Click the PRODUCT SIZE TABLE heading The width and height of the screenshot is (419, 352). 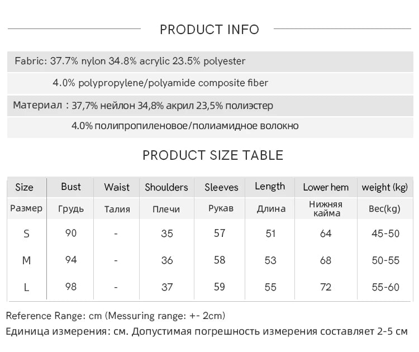(x=213, y=155)
